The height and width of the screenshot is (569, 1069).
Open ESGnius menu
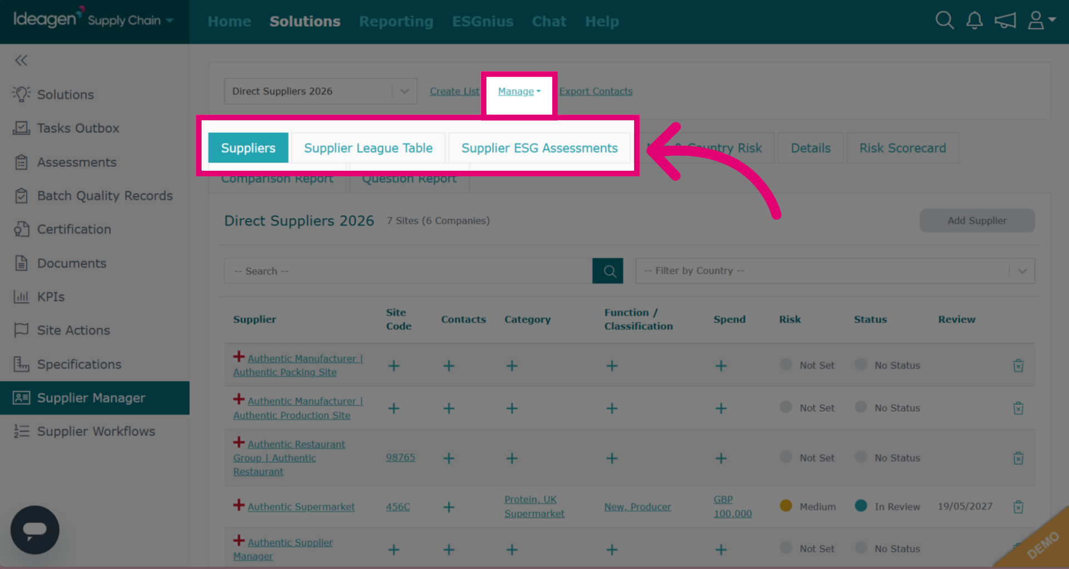[x=483, y=21]
